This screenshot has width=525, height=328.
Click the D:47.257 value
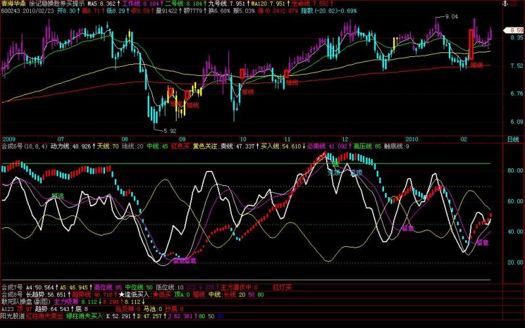pos(151,316)
